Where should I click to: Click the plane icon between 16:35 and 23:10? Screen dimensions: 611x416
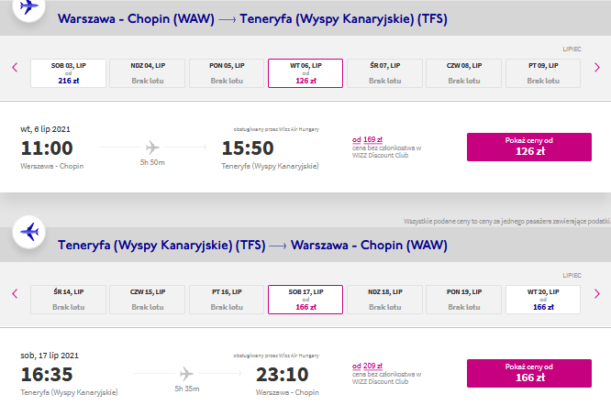pyautogui.click(x=186, y=374)
